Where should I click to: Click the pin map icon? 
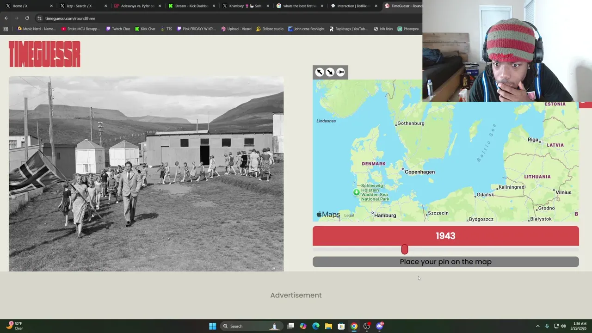pos(340,72)
